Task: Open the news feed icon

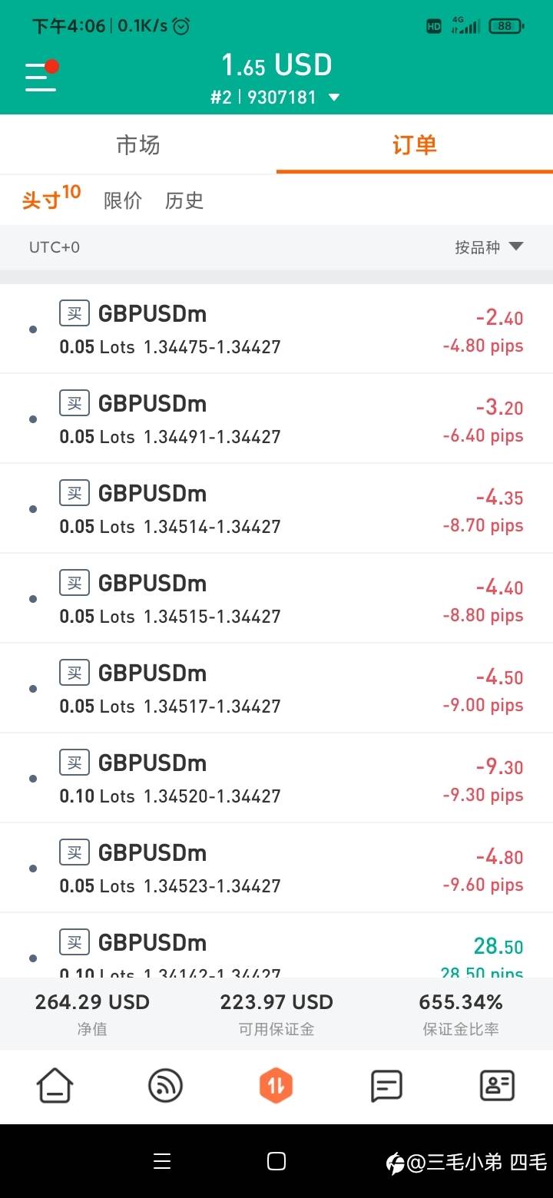Action: [x=166, y=1086]
